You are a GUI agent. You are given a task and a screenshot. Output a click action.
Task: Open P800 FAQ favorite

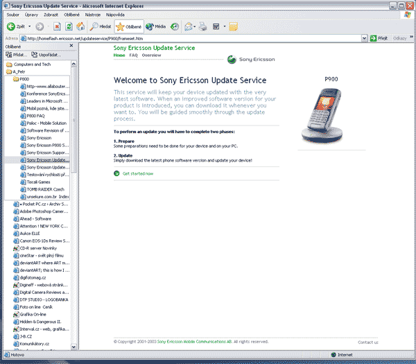click(x=33, y=116)
